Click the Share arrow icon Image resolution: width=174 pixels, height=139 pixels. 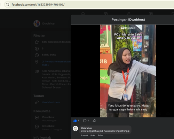point(94,121)
